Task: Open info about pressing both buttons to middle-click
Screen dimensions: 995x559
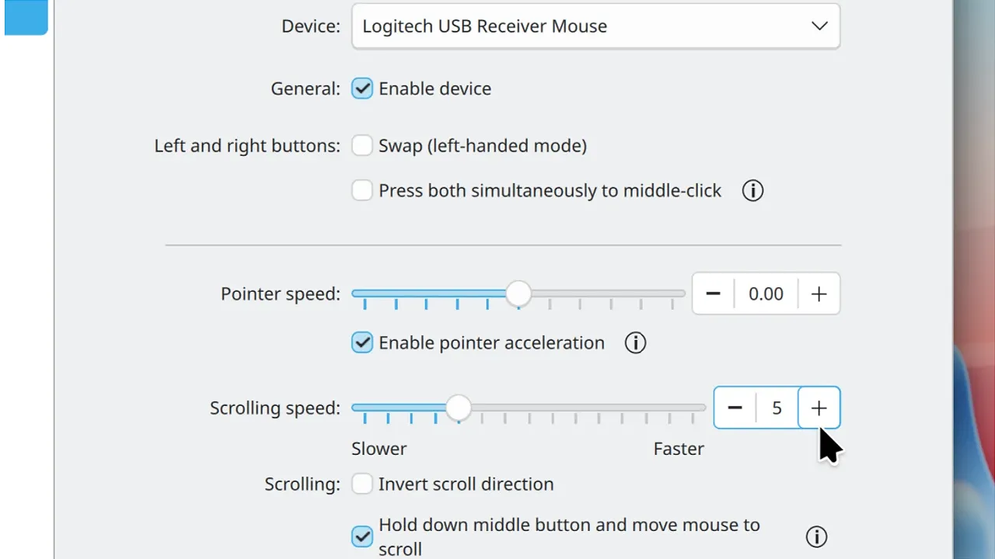Action: [x=752, y=190]
